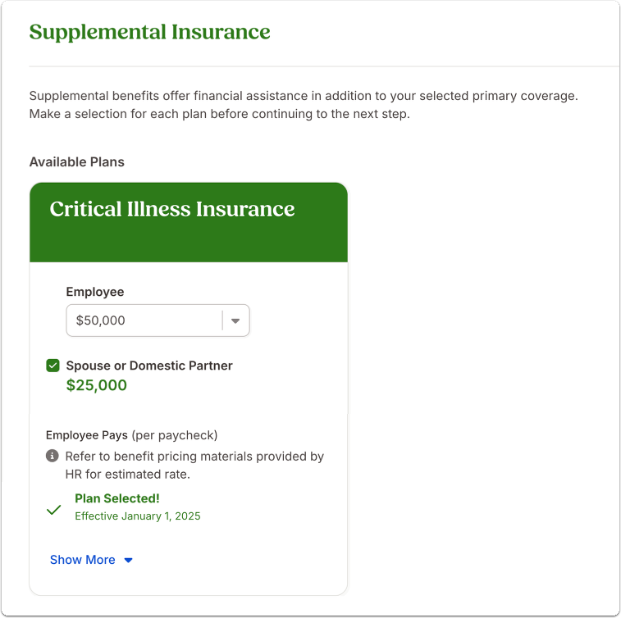Screen dimensions: 621x618
Task: Open the Employee coverage dropdown caret
Action: pos(235,320)
